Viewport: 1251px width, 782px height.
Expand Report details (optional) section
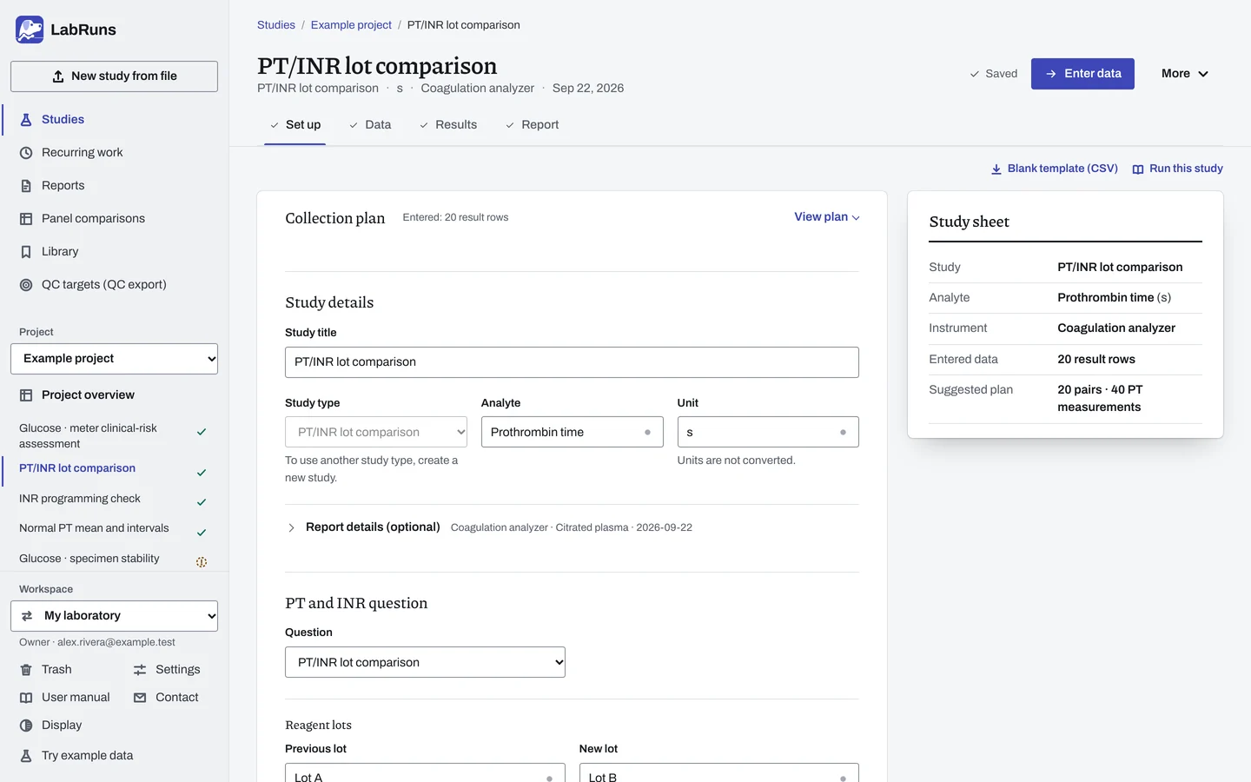tap(364, 527)
